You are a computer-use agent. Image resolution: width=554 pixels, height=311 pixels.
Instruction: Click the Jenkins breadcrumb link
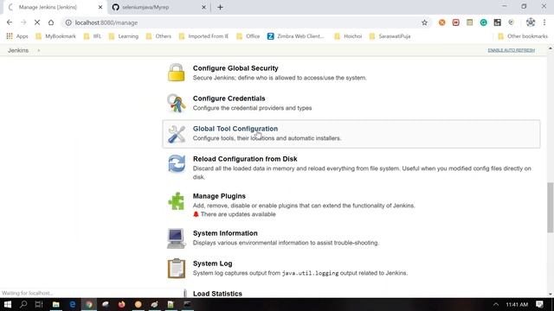tap(18, 50)
